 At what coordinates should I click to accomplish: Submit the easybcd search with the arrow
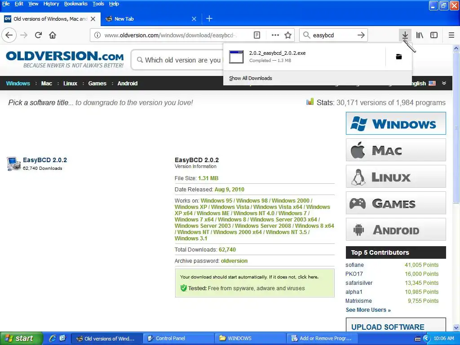(361, 35)
